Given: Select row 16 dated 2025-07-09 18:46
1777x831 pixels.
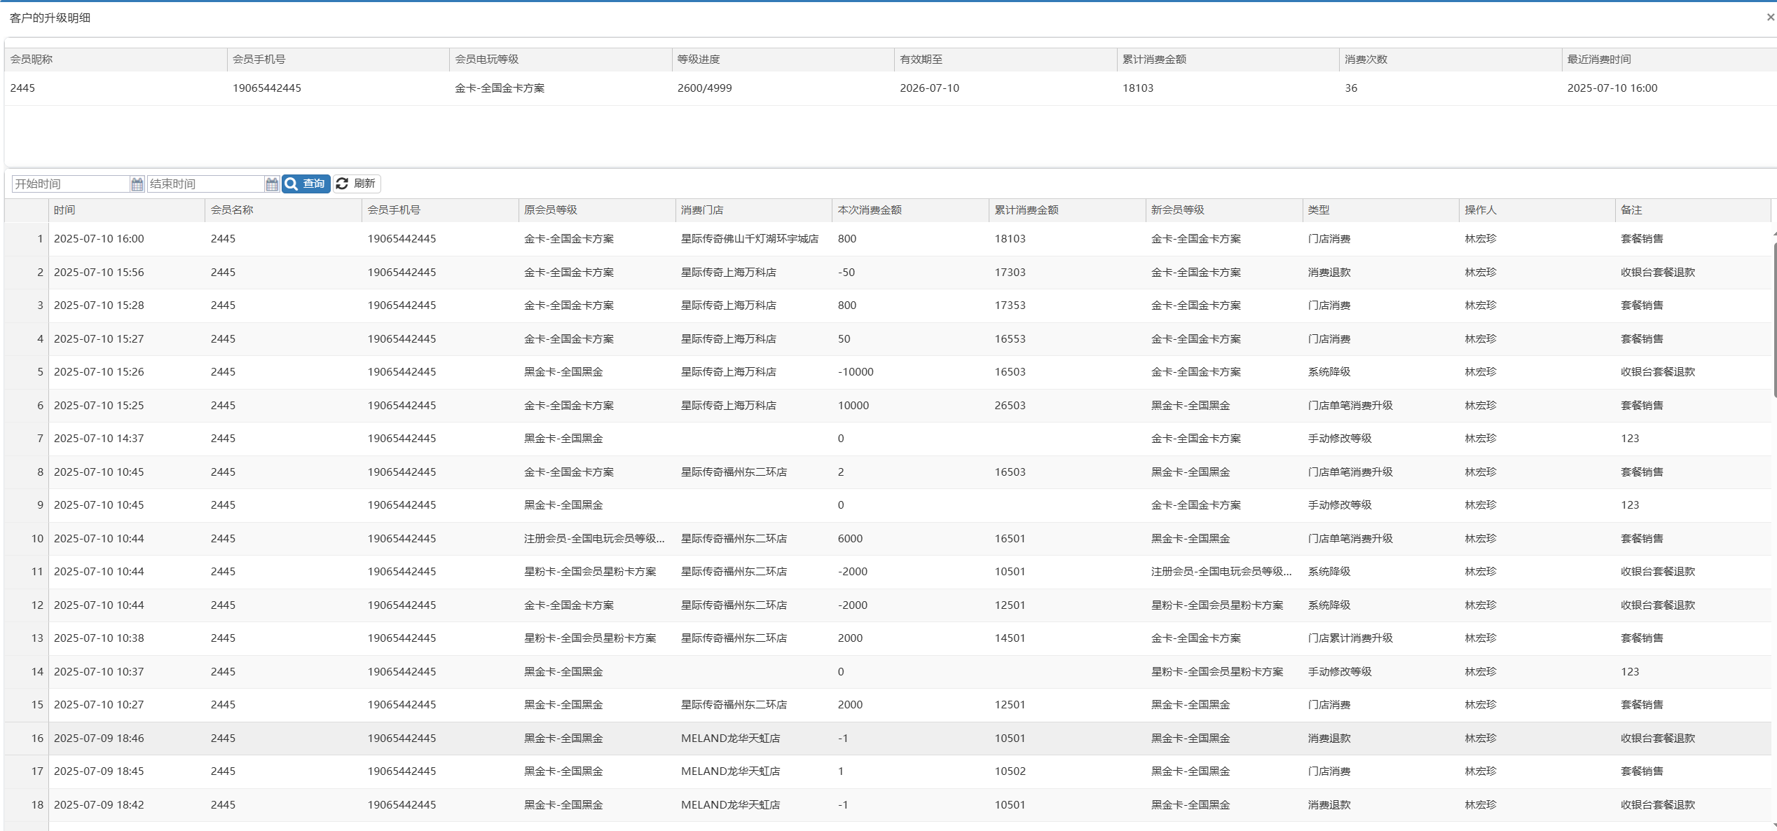Looking at the screenshot, I should tap(99, 739).
